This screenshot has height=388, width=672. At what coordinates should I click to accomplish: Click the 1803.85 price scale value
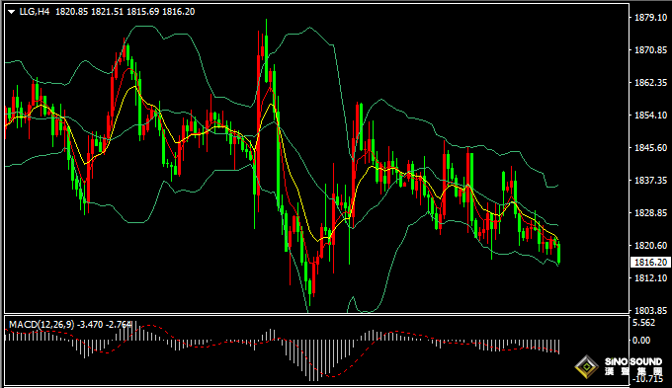[650, 310]
